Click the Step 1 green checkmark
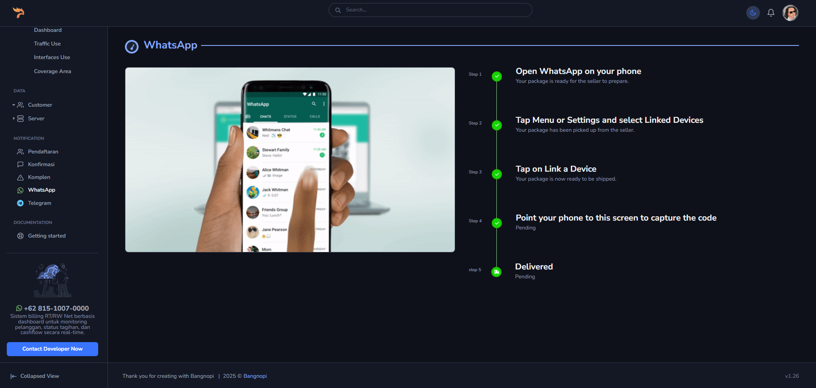The width and height of the screenshot is (816, 388). point(496,76)
